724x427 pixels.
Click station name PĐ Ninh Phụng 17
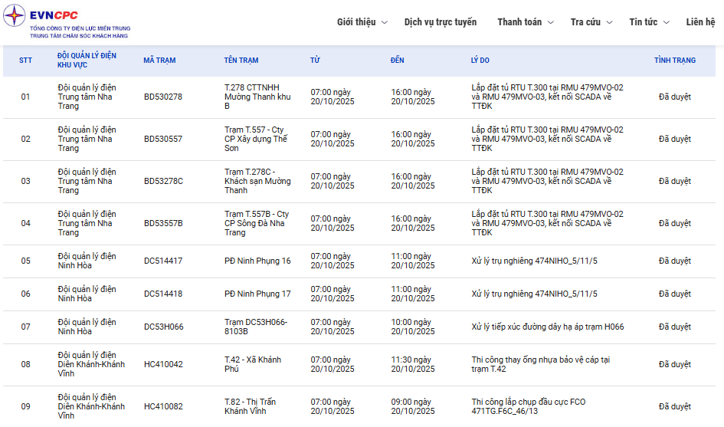point(257,294)
